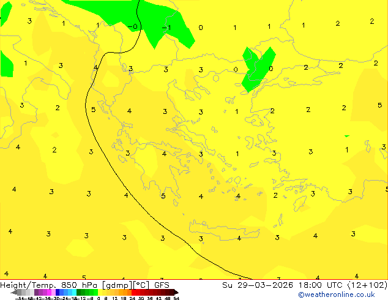388x300 pixels.
Task: Pick the bright yellow swatch above the 0 label
Action: pos(100,292)
